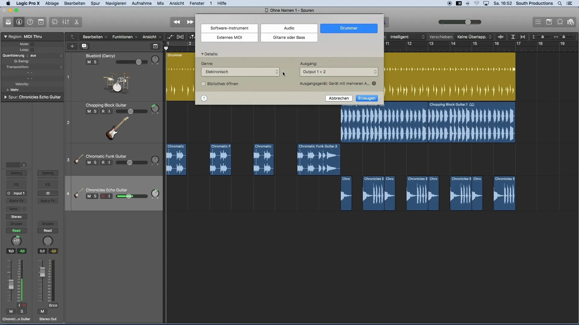Open the Media Browser icon
The width and height of the screenshot is (579, 325).
571,22
